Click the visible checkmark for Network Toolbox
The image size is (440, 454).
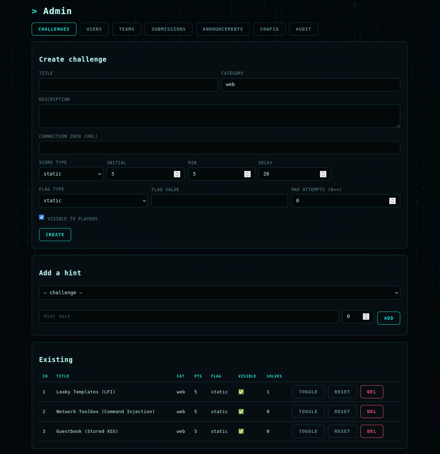(241, 412)
